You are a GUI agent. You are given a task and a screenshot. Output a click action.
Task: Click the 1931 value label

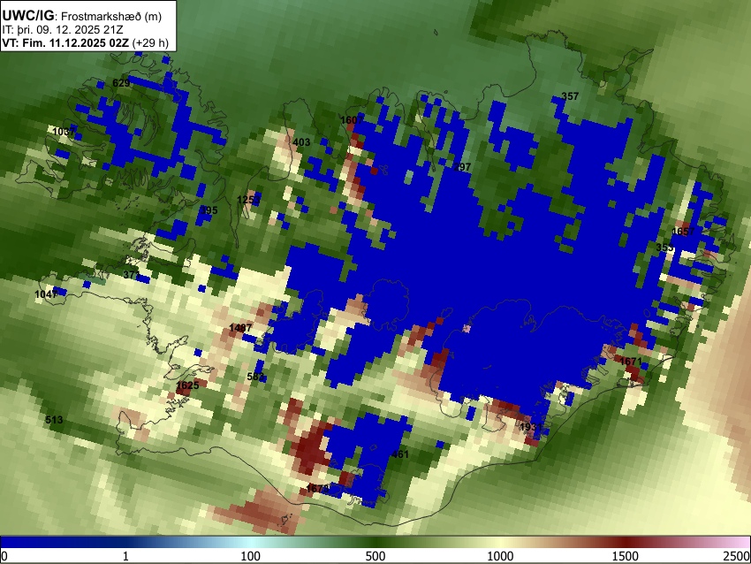(x=531, y=428)
